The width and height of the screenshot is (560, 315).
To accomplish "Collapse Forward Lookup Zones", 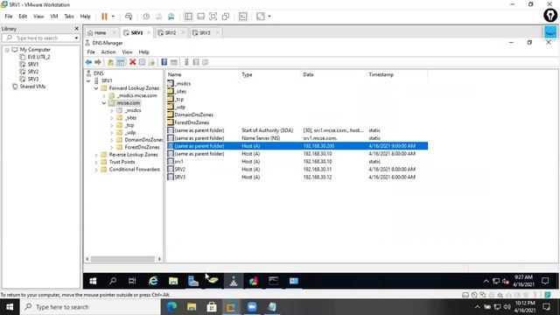I will (x=96, y=88).
